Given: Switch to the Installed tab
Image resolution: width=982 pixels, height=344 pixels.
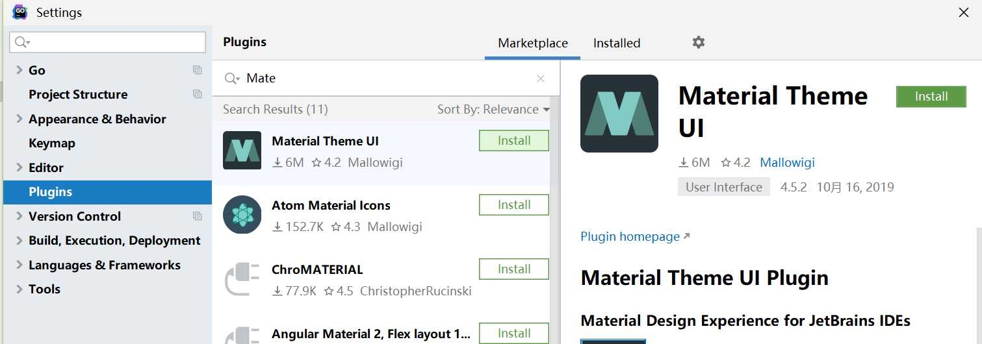Looking at the screenshot, I should (617, 43).
